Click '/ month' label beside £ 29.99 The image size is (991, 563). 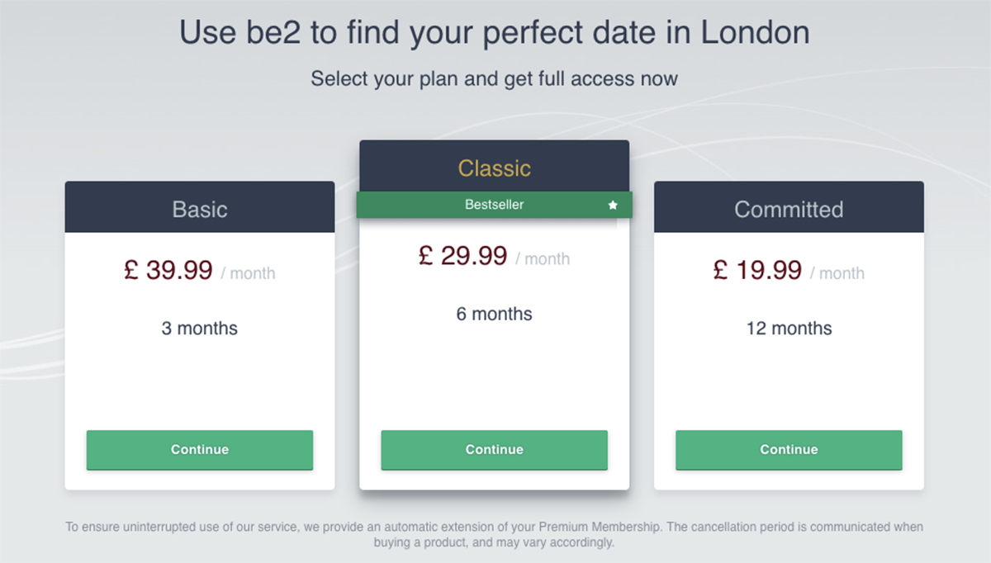[x=543, y=258]
